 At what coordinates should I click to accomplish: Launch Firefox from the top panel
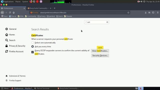tap(31, 1)
